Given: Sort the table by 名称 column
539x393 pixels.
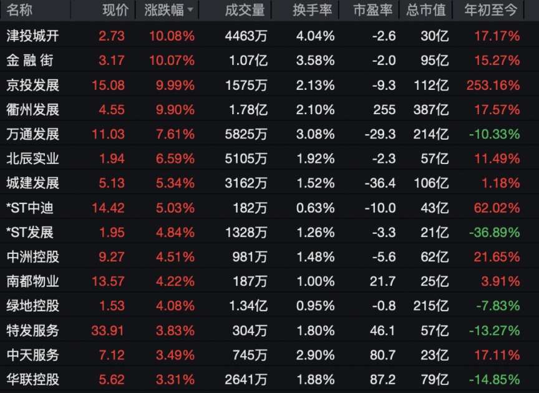Looking at the screenshot, I should click(x=19, y=10).
